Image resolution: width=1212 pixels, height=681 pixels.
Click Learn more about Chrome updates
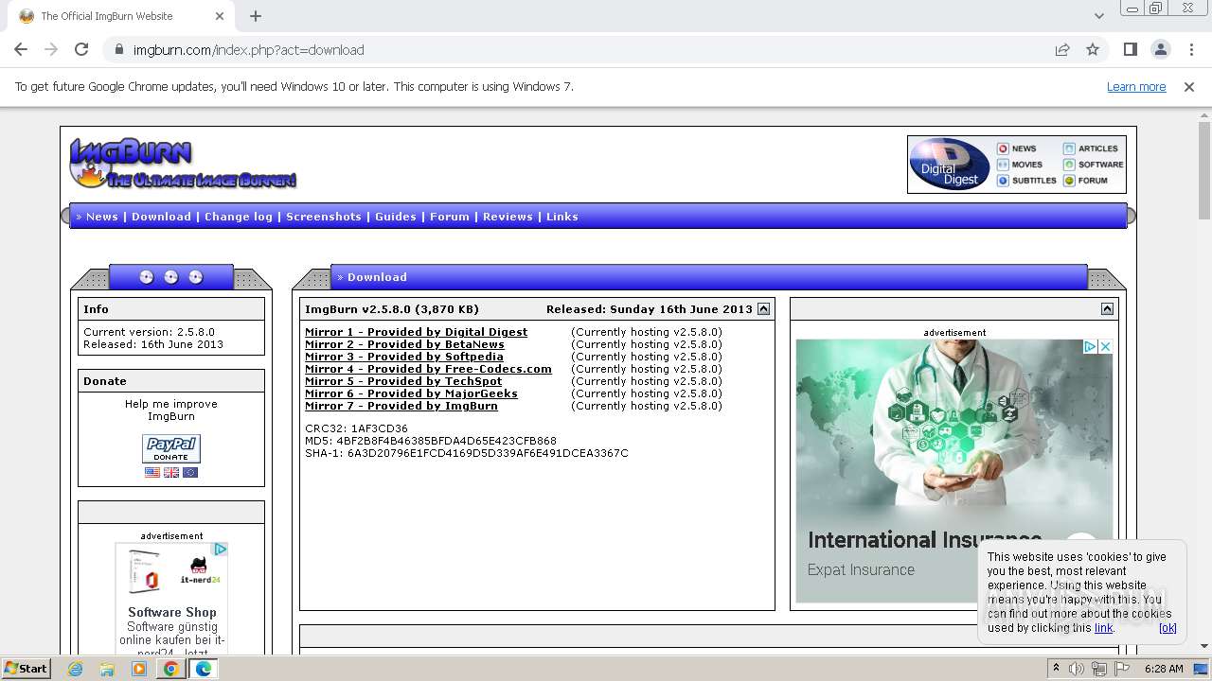coord(1136,87)
